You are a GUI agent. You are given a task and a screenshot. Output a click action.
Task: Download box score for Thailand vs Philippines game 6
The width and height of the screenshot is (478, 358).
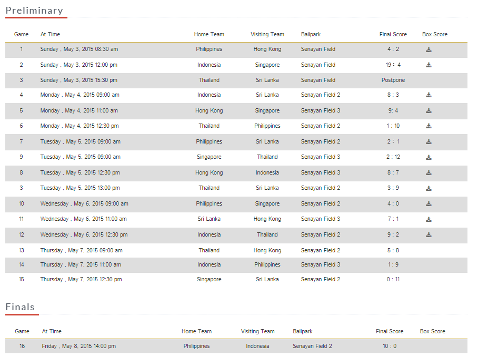(x=429, y=126)
